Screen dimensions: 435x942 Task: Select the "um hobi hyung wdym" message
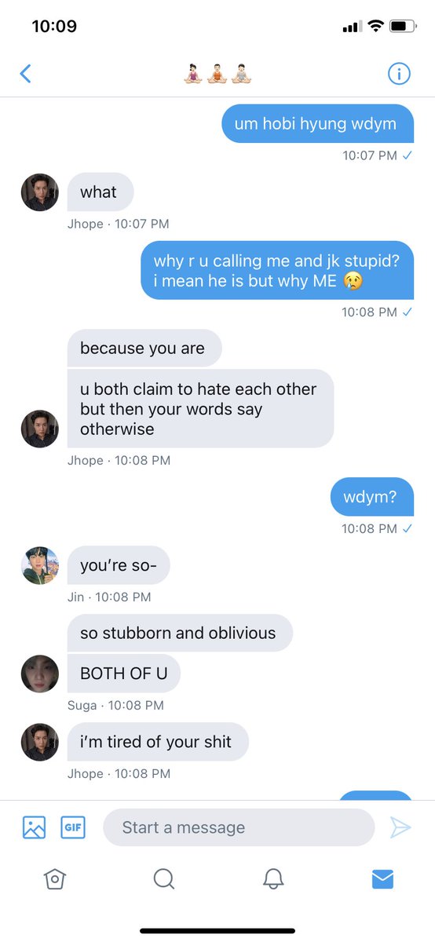point(318,124)
